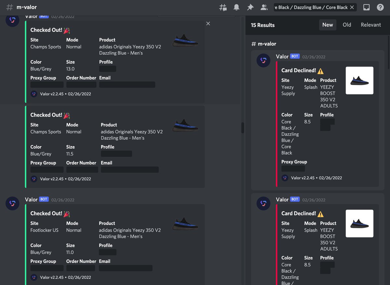Click the chat scrollbar thumb
This screenshot has height=285, width=390.
(242, 128)
